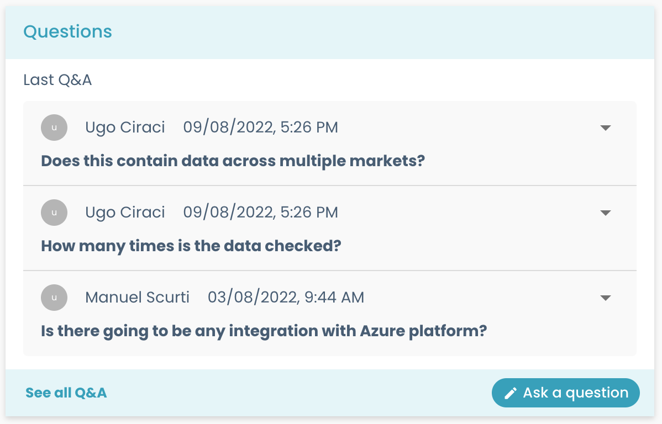Expand Manuel Scurti's Azure question answer
Viewport: 662px width, 424px height.
606,298
